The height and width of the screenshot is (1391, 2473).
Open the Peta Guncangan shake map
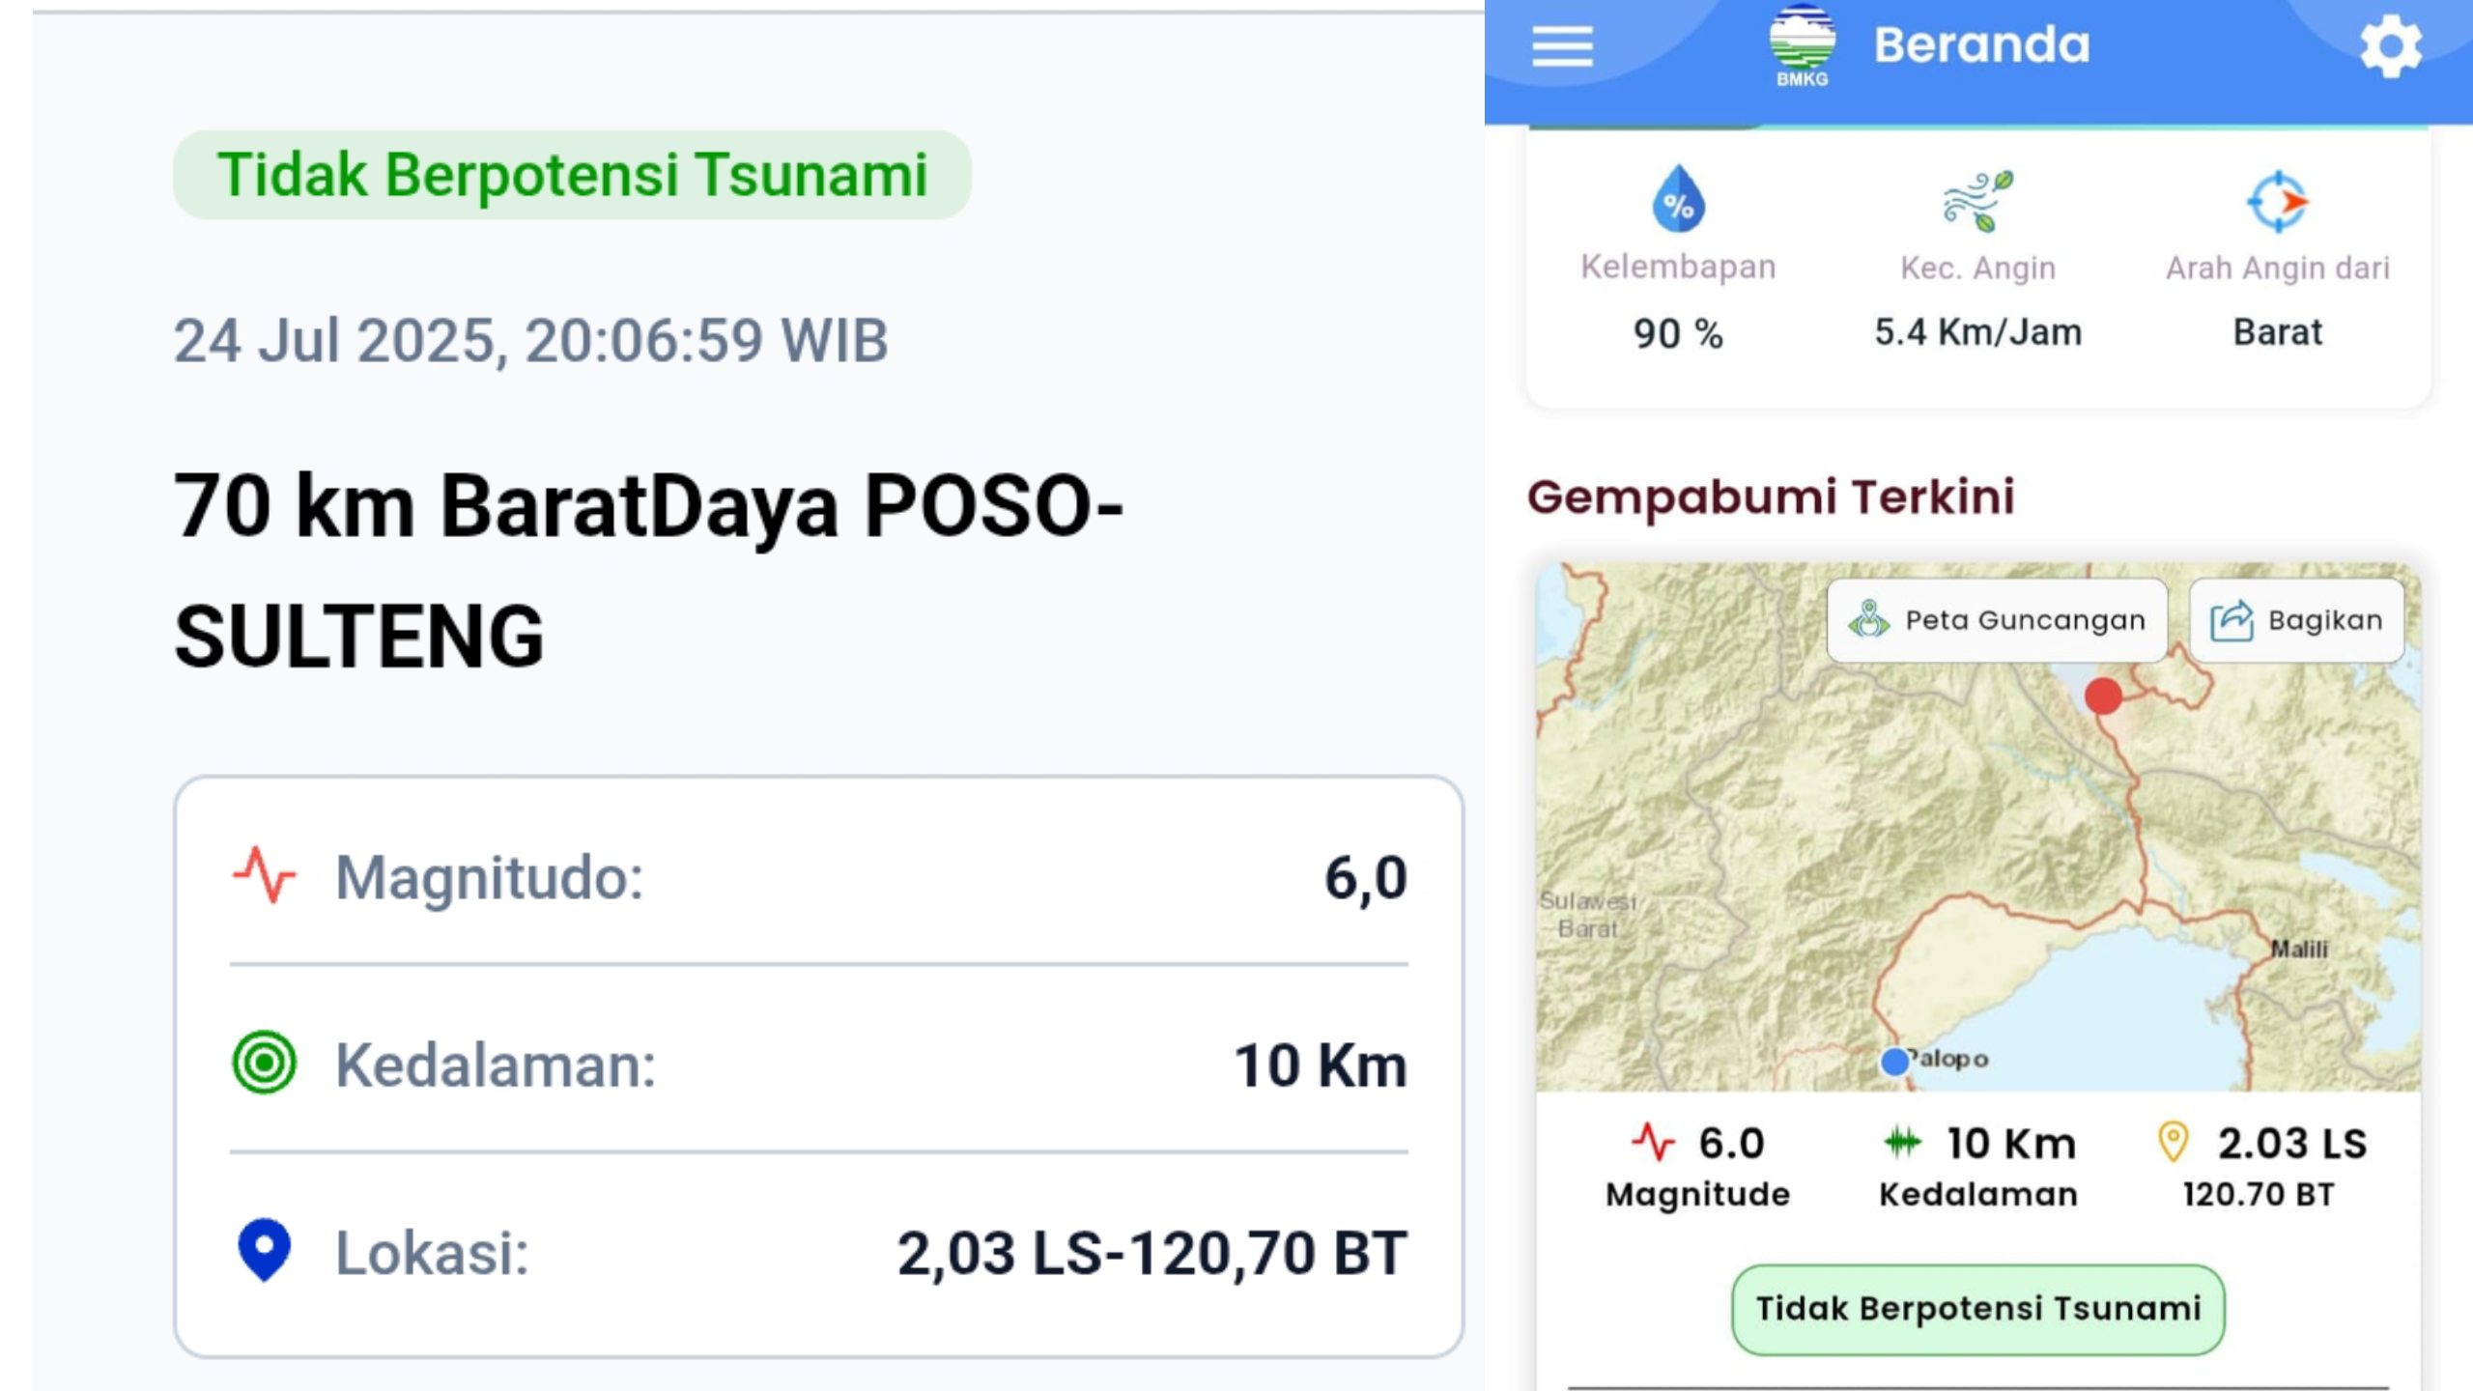(x=1997, y=620)
